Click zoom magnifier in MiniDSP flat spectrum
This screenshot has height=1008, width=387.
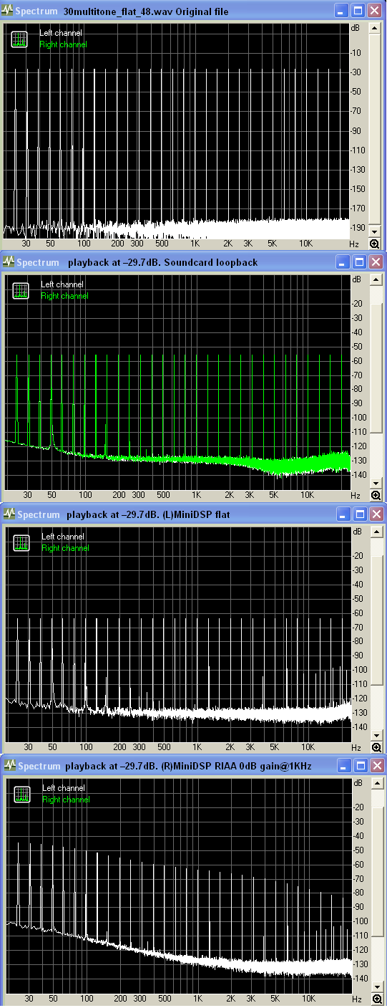pyautogui.click(x=376, y=747)
